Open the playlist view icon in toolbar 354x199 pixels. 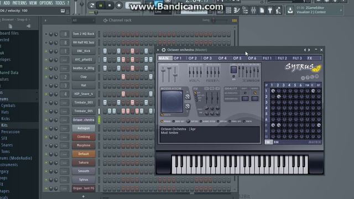click(x=220, y=11)
